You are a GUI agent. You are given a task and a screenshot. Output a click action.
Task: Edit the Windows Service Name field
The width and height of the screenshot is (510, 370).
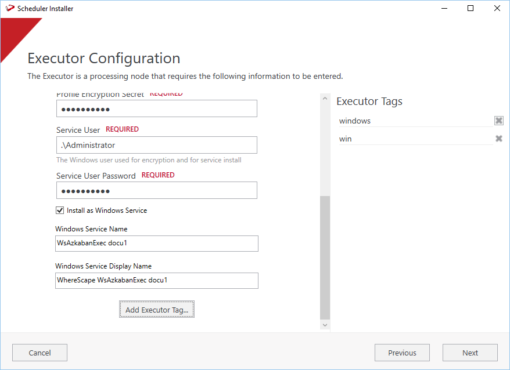pyautogui.click(x=157, y=244)
